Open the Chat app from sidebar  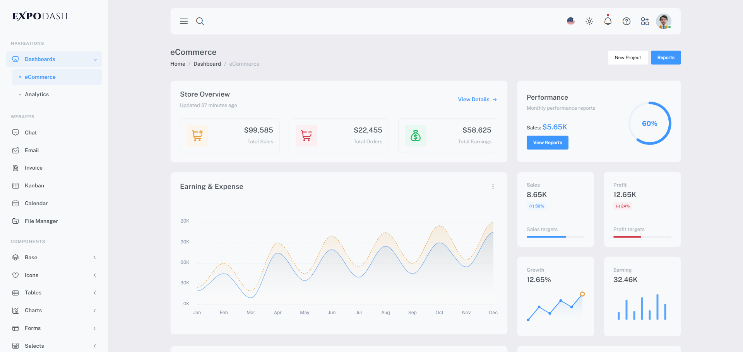(30, 132)
